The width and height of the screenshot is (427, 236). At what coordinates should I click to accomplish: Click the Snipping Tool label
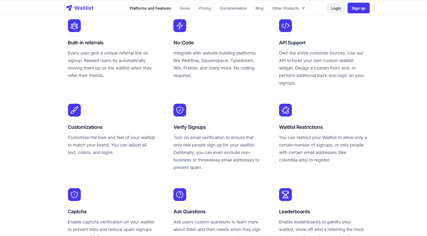pos(250,234)
